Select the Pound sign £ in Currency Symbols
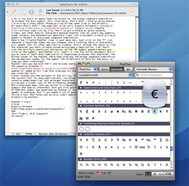Viewport: 189px width, 186px height. click(106, 111)
